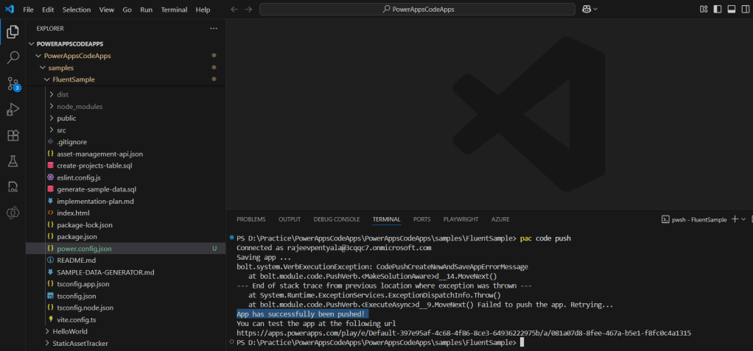Click the new terminal plus button
753x351 pixels.
point(734,219)
